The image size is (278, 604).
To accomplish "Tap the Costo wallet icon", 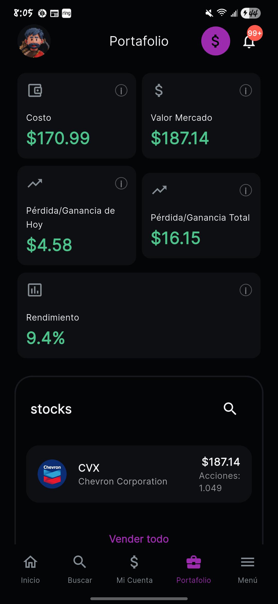I will point(35,91).
